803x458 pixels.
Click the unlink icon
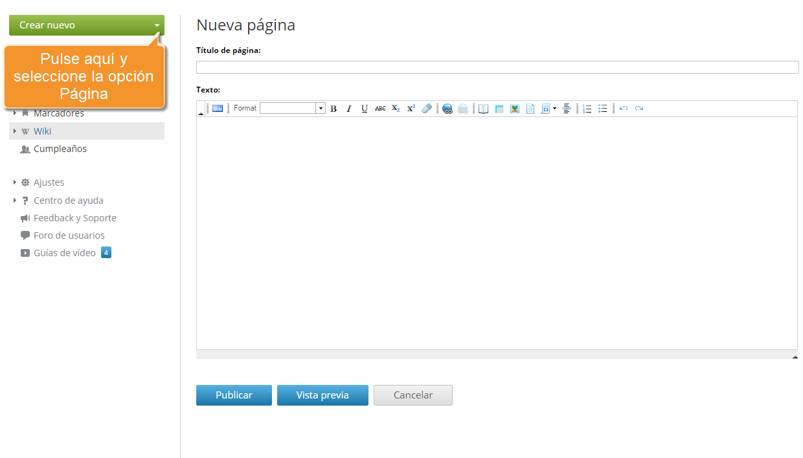463,109
